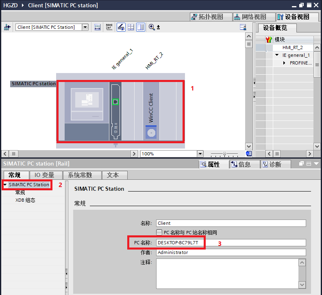Click the HMI_RT_2 rotated label
The width and height of the screenshot is (322, 295).
pos(154,61)
